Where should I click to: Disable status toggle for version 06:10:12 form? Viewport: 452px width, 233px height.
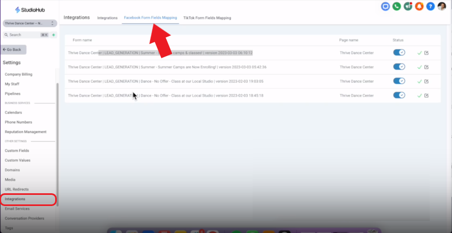pos(399,52)
